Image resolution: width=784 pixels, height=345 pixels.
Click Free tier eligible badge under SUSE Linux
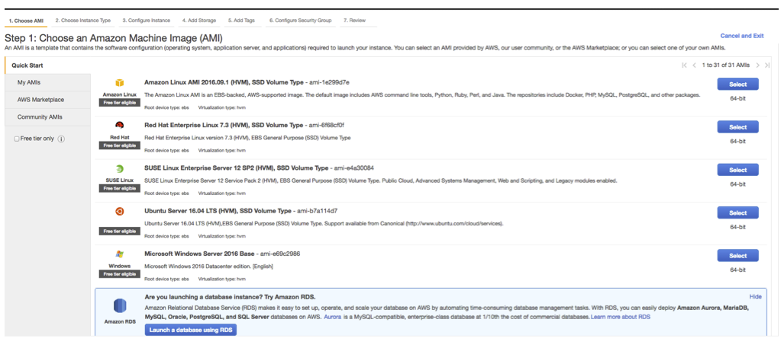120,188
